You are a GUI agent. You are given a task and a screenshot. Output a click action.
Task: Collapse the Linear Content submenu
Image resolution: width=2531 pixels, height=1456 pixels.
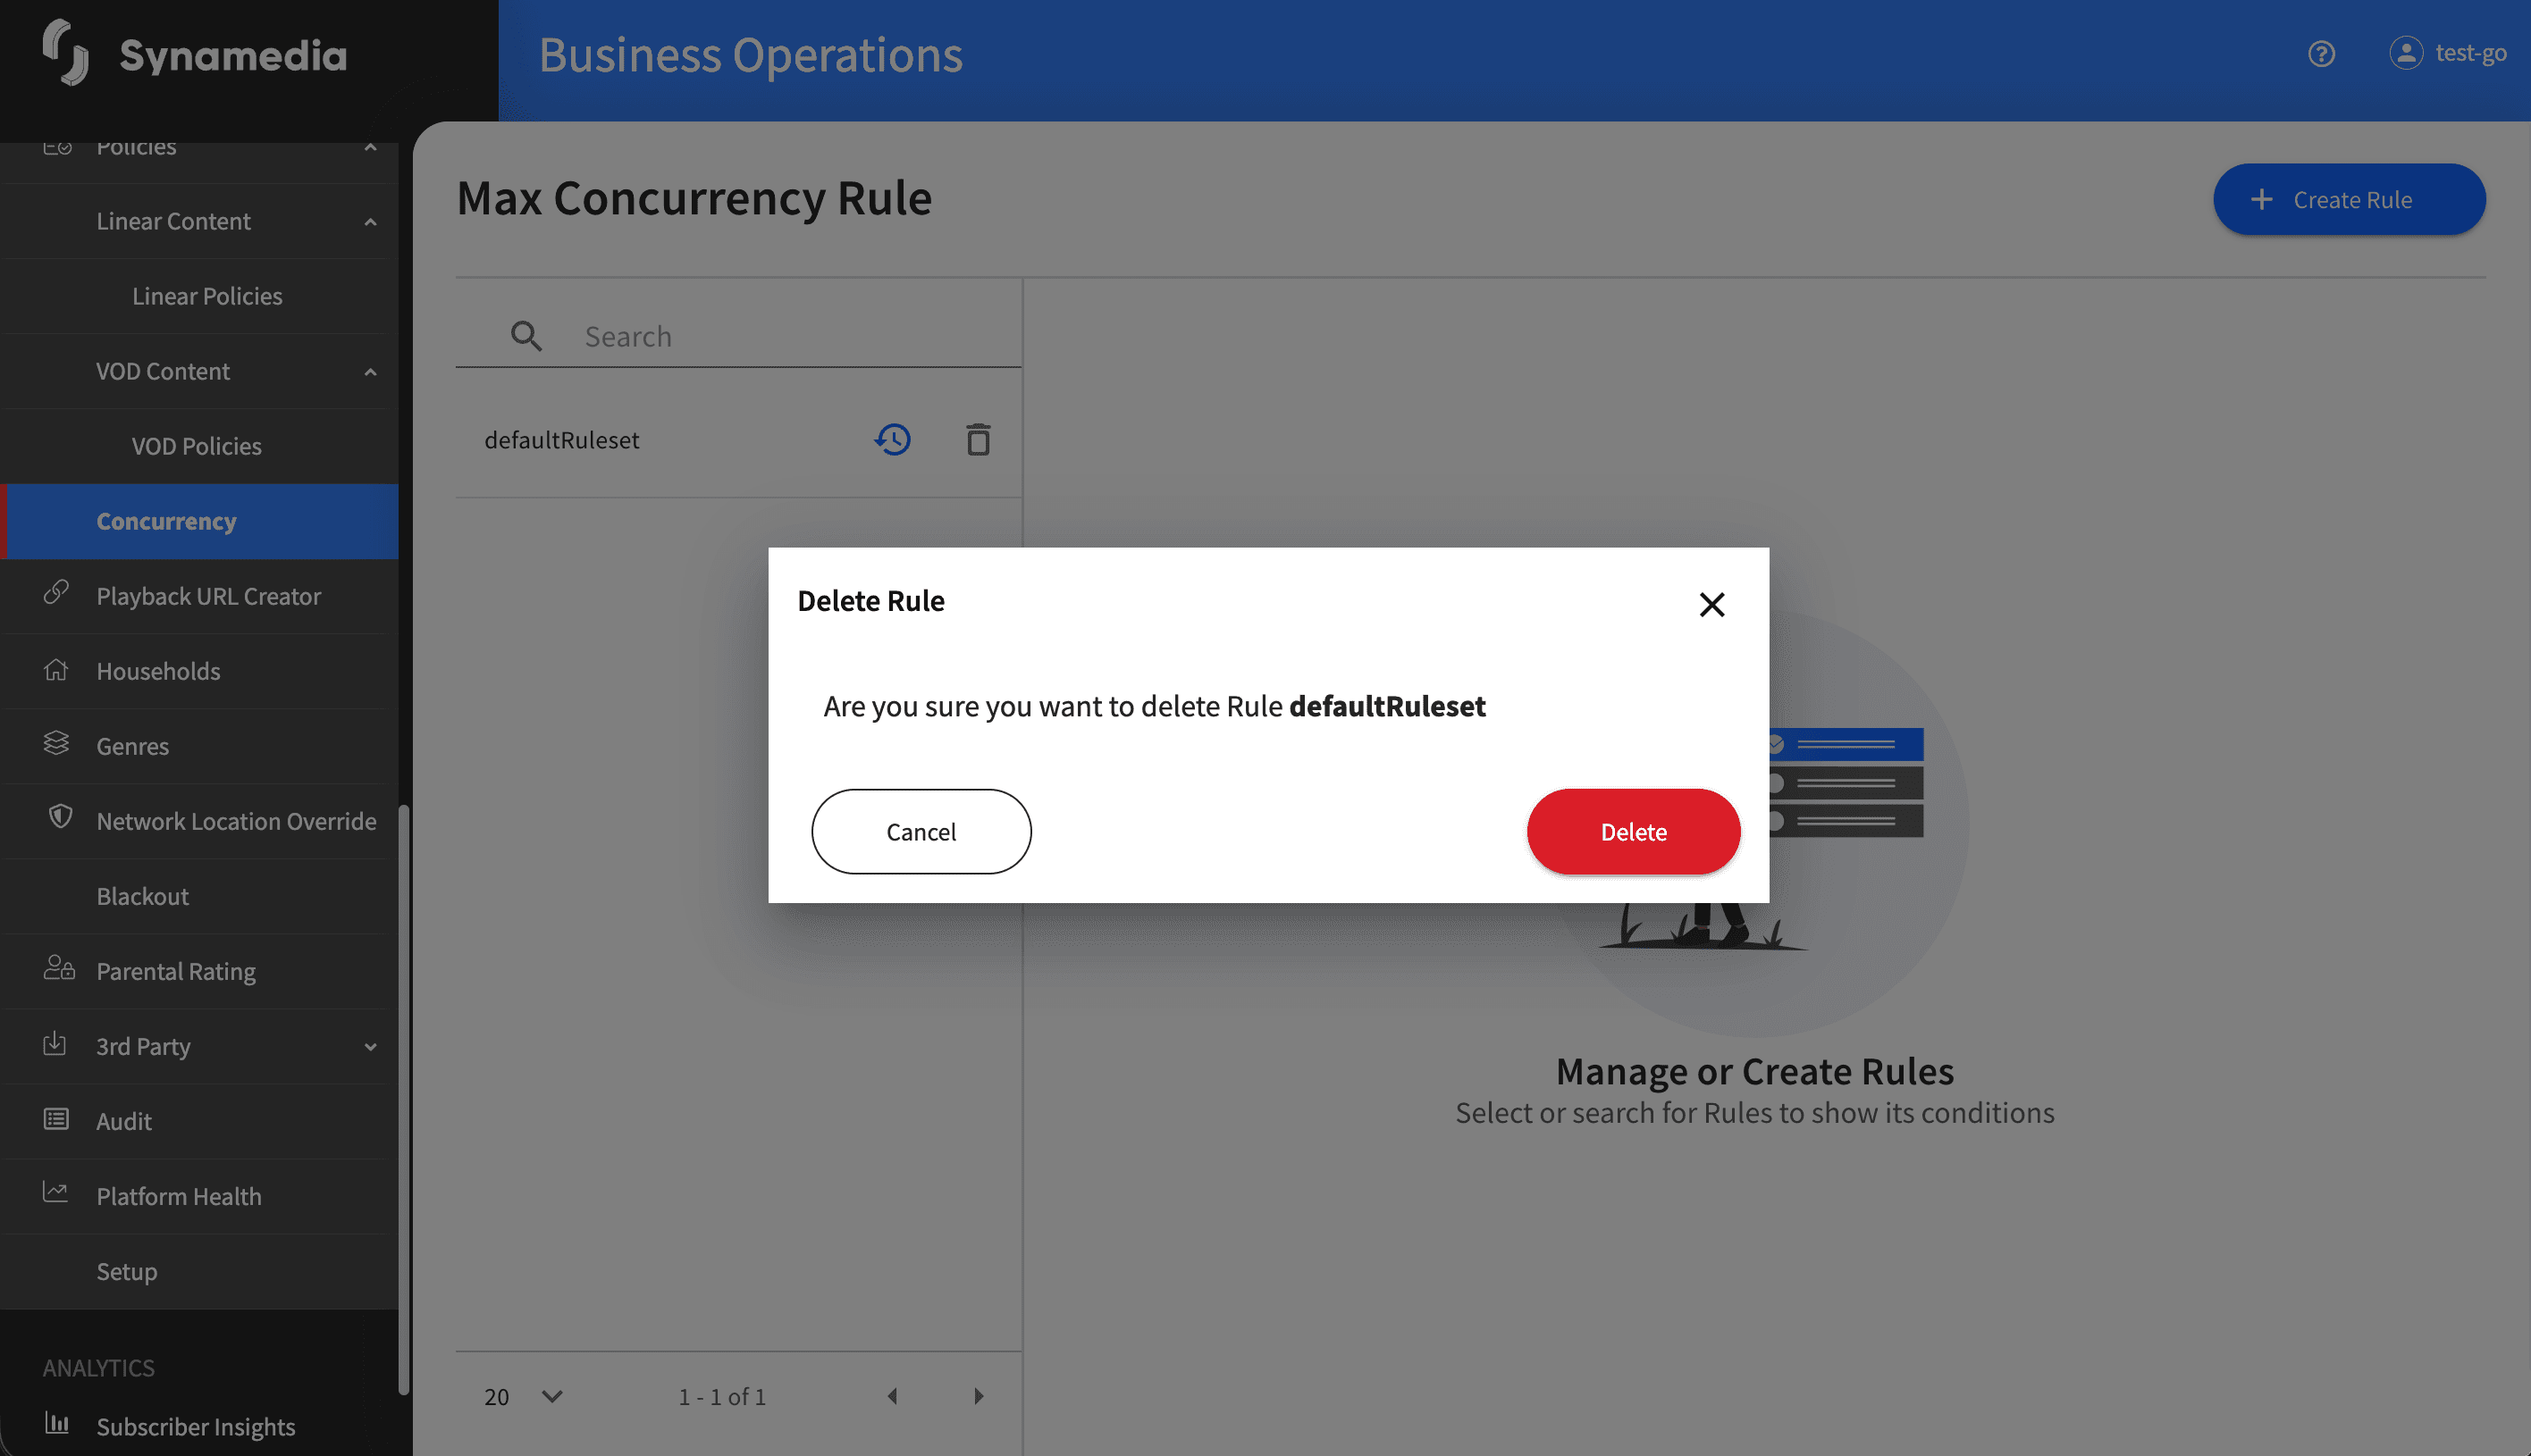[x=370, y=222]
